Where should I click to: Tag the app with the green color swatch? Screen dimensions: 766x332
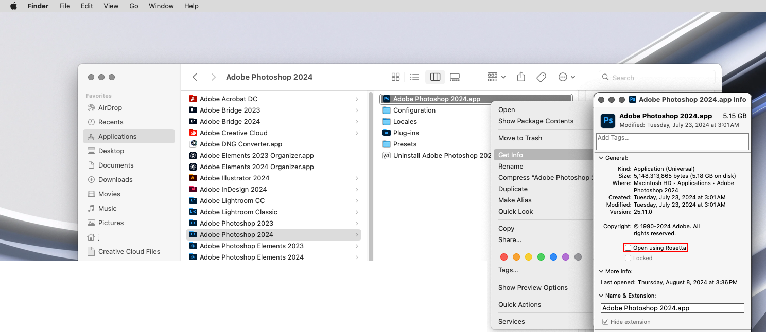point(541,256)
